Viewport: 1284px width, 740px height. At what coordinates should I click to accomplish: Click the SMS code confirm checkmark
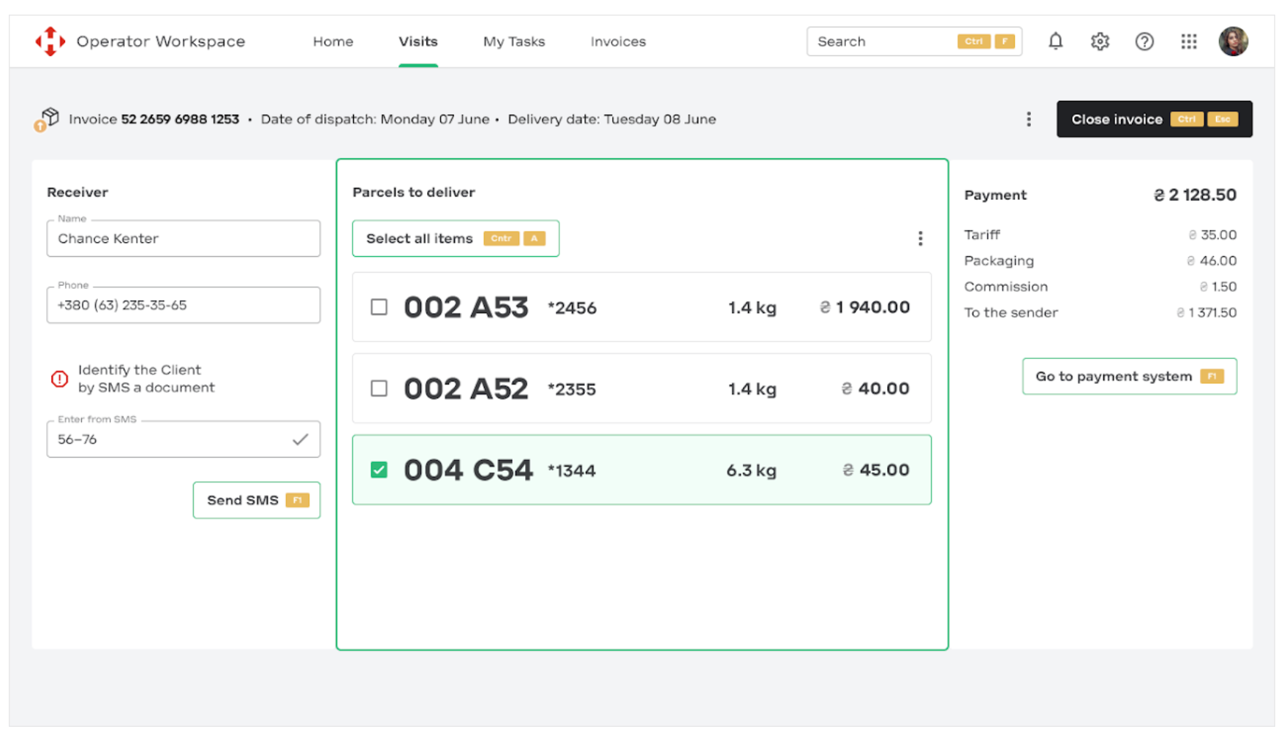[x=300, y=439]
